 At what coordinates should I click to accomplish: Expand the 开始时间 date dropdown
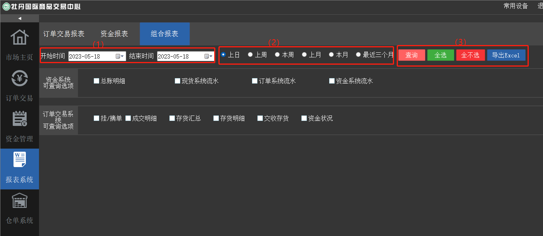(x=123, y=56)
